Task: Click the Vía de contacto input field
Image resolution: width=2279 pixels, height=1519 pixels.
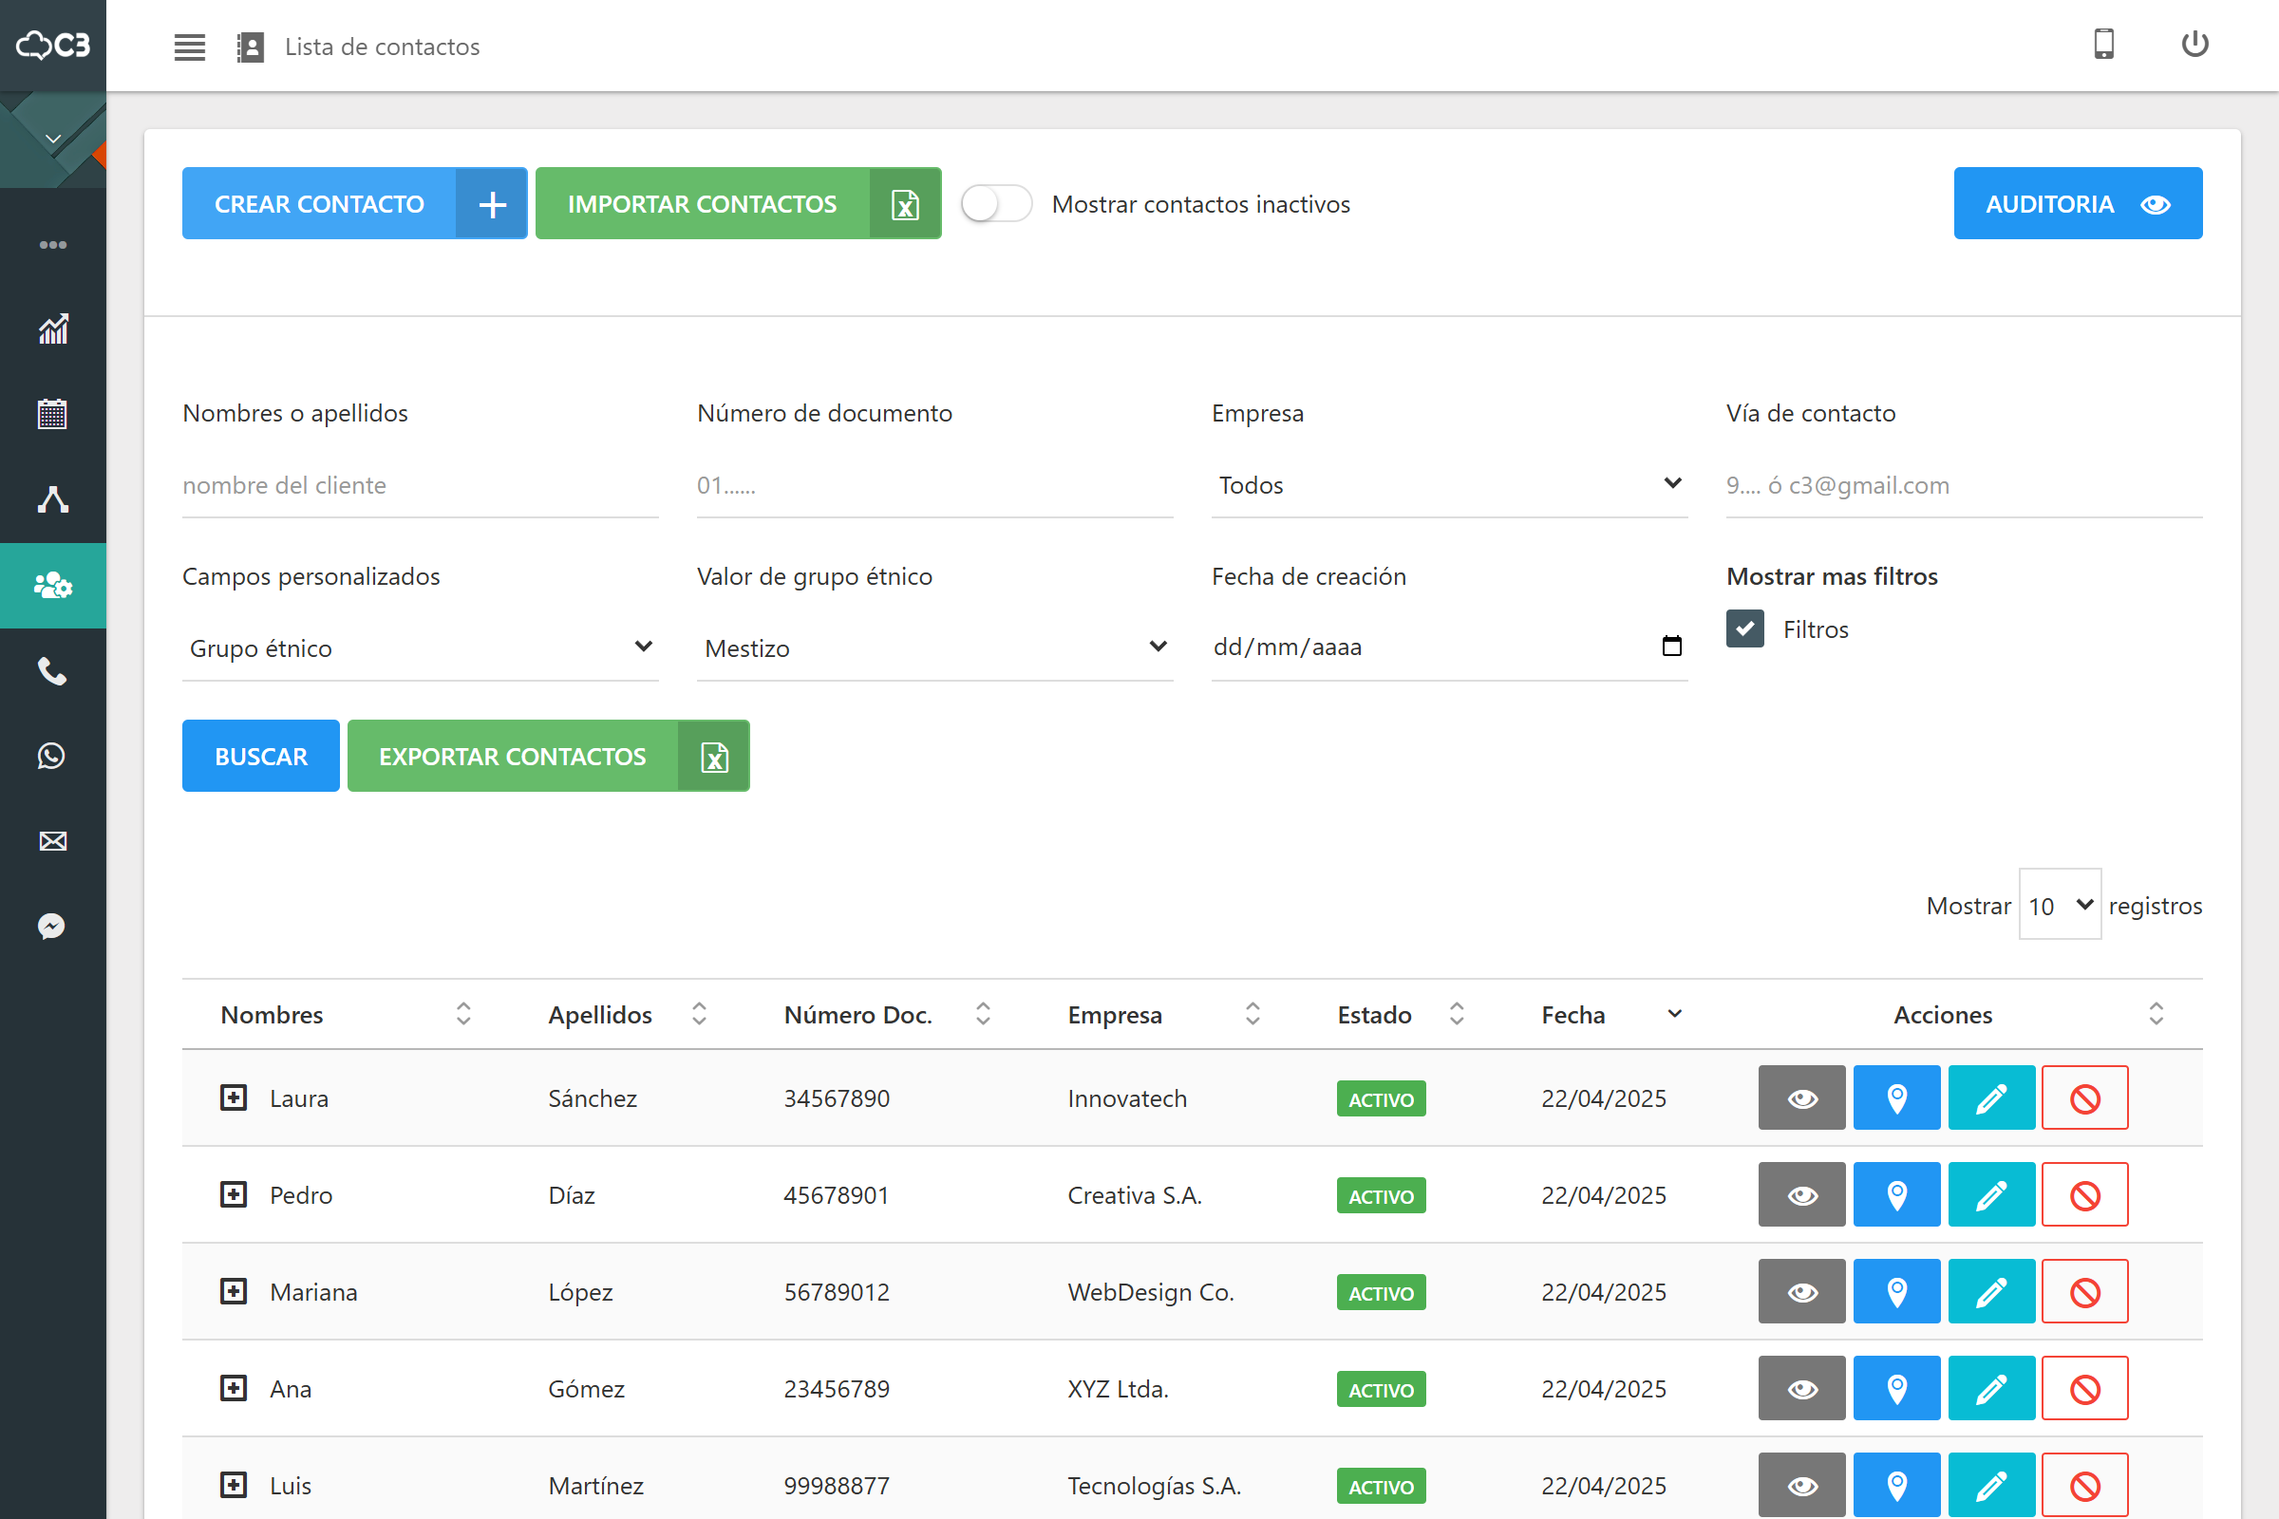Action: pyautogui.click(x=1964, y=485)
